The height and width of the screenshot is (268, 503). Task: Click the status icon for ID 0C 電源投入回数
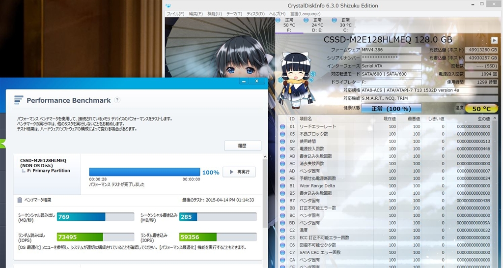coord(282,149)
